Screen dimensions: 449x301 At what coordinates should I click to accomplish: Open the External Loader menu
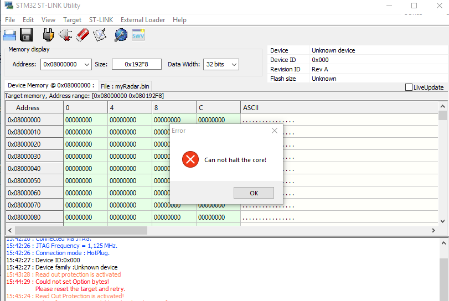point(143,20)
